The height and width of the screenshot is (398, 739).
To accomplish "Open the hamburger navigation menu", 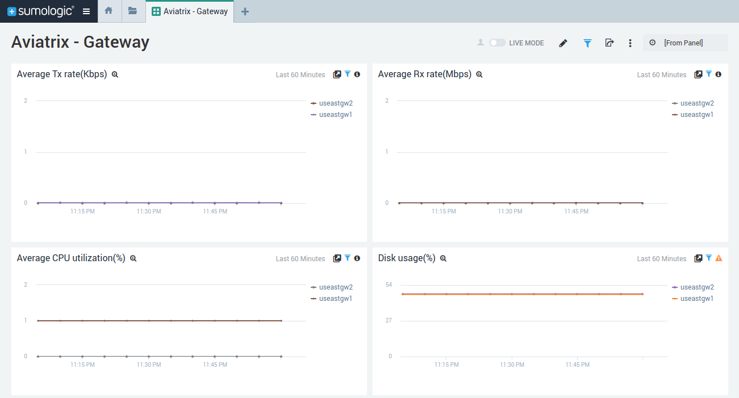I will [x=86, y=11].
